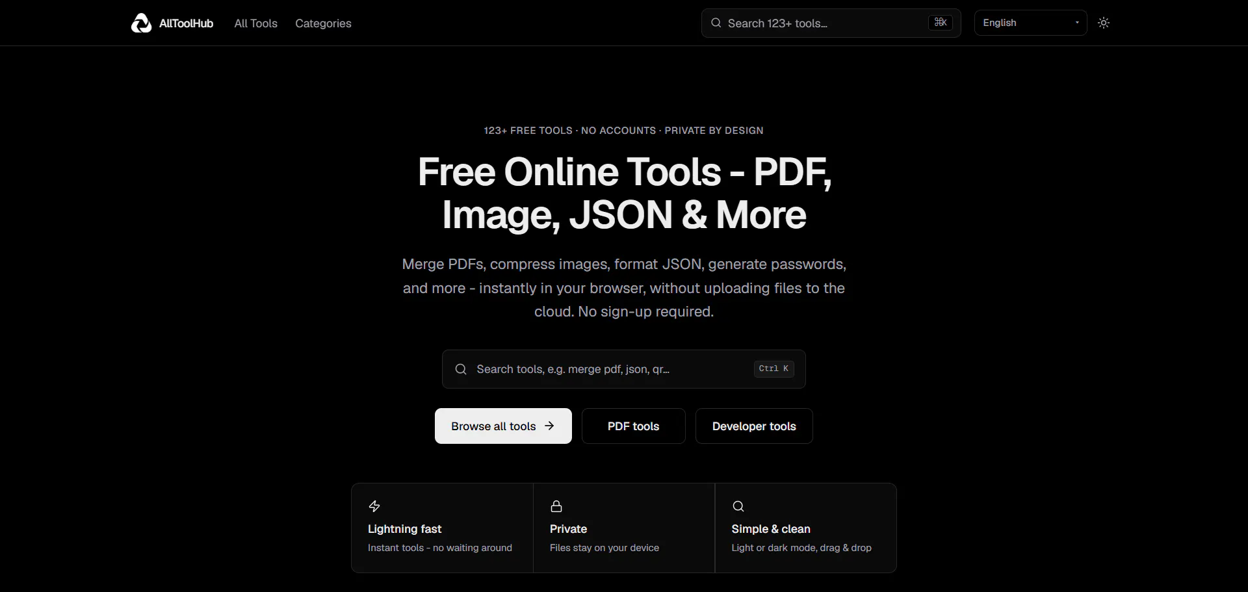
Task: Open the PDF tools button
Action: coord(633,426)
